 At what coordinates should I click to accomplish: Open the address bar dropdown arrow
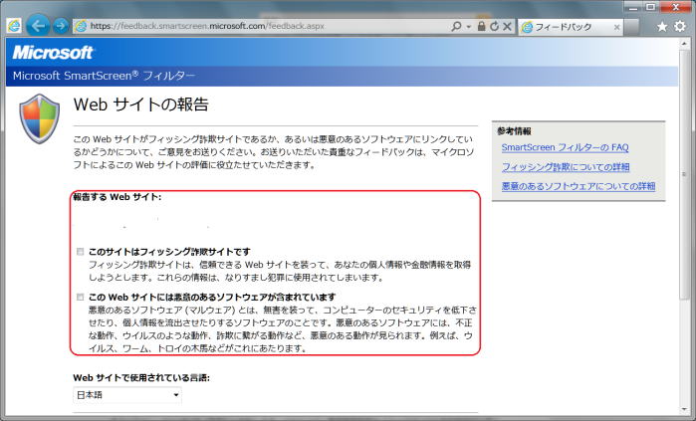click(469, 27)
